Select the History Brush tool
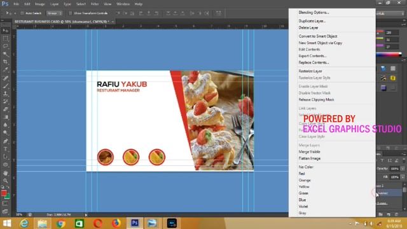This screenshot has width=407, height=229. point(5,101)
